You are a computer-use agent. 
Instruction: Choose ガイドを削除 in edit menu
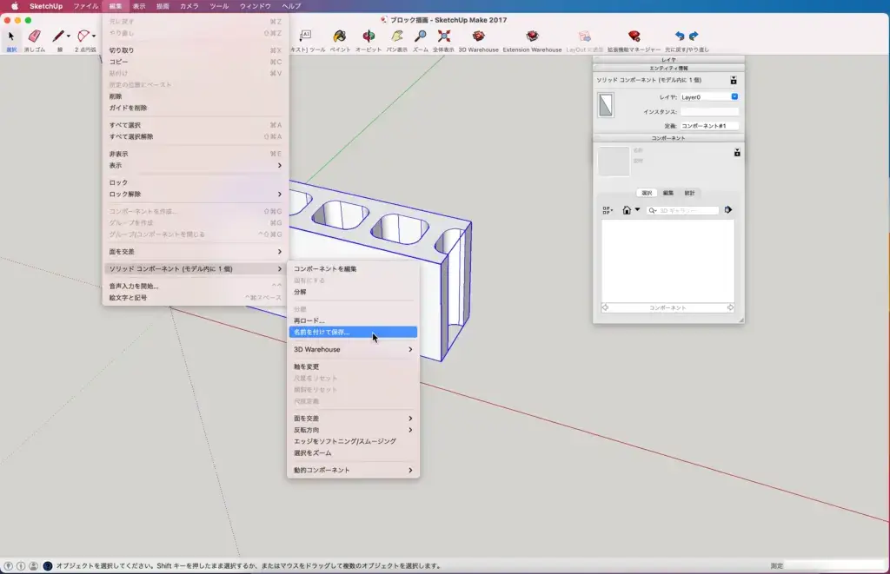pyautogui.click(x=196, y=108)
